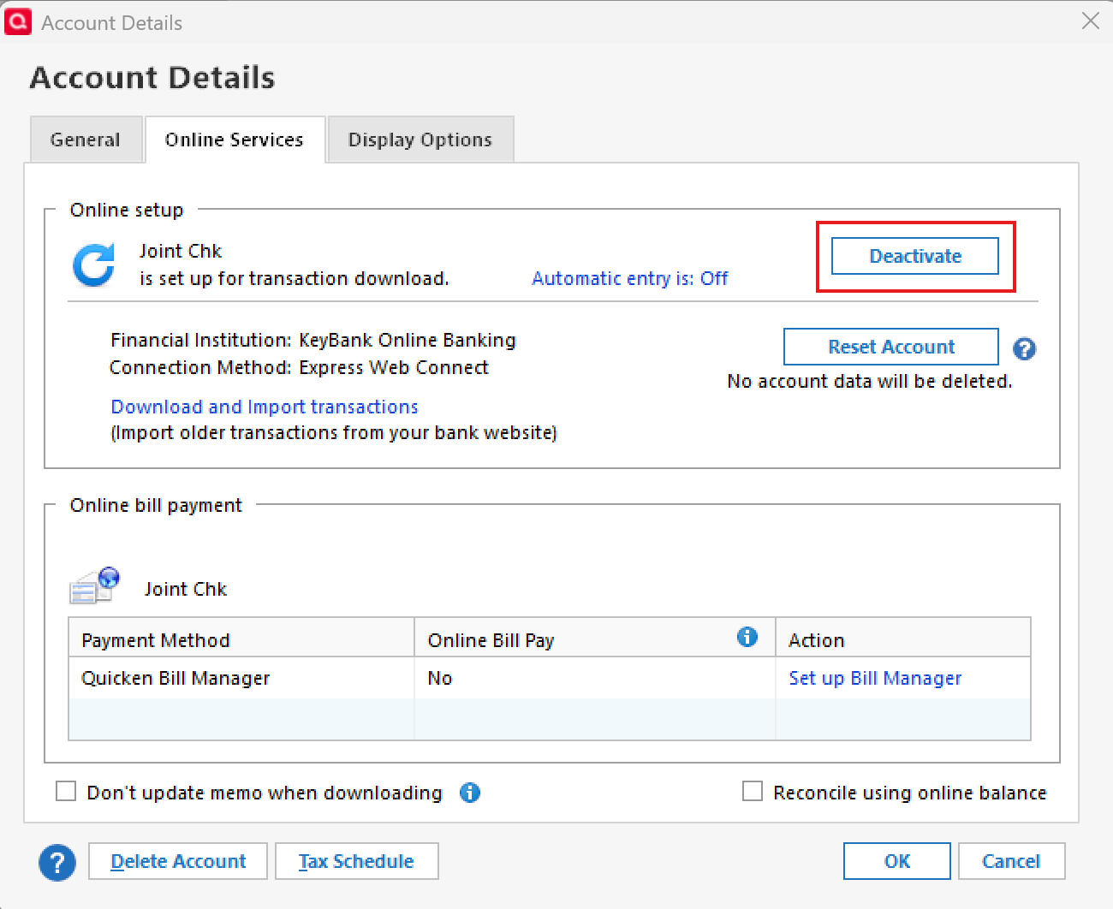Viewport: 1113px width, 909px height.
Task: Check Reconcile using online balance
Action: coord(753,792)
